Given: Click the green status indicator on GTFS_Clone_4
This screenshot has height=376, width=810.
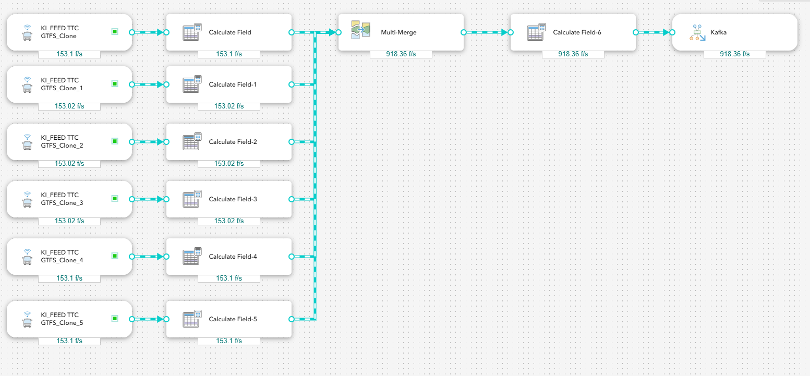Looking at the screenshot, I should 115,256.
